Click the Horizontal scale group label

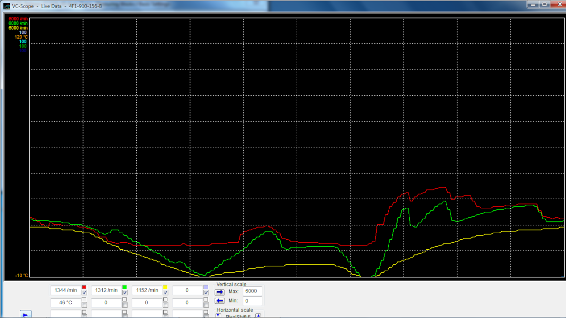point(234,310)
